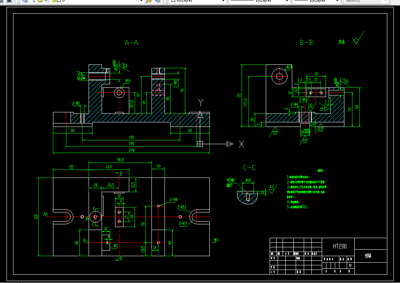Select the part name text in title block
400x283 pixels.
368,256
